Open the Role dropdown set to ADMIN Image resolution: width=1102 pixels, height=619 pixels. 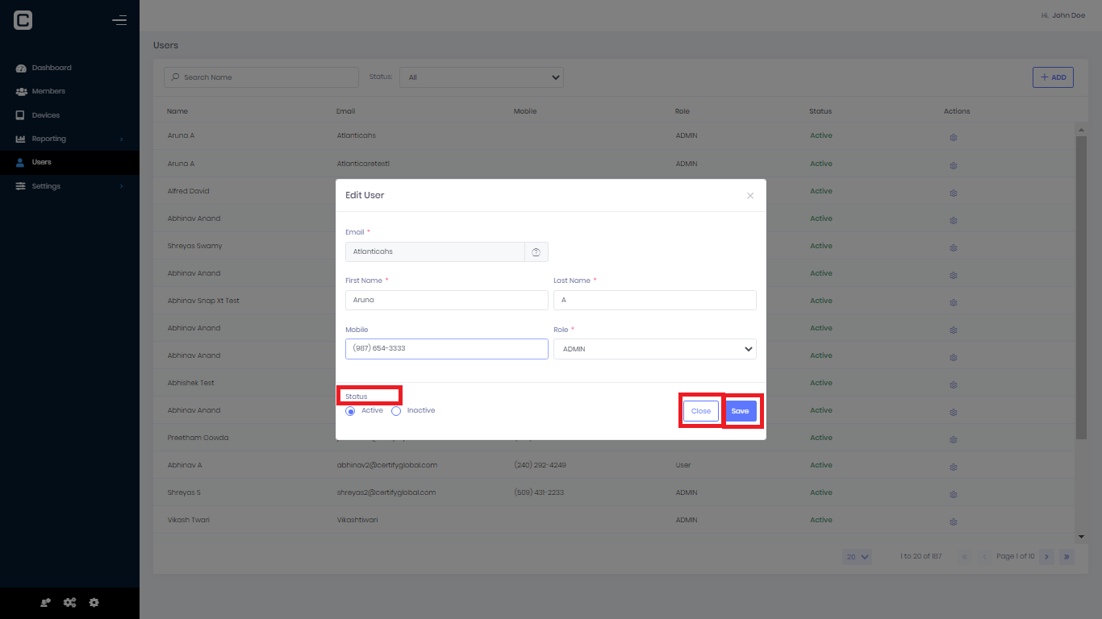pyautogui.click(x=654, y=349)
